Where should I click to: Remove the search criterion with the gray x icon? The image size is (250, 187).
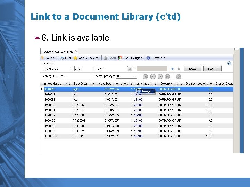pyautogui.click(x=179, y=69)
